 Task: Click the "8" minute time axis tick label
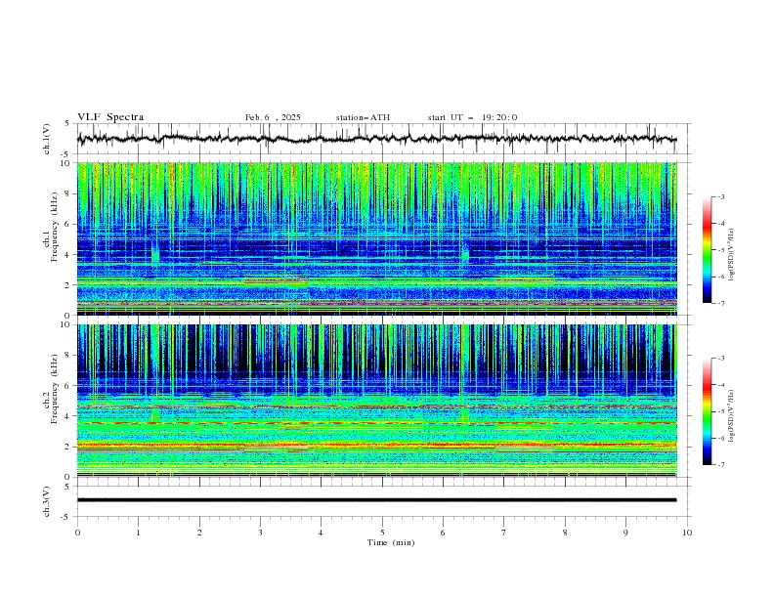point(565,533)
